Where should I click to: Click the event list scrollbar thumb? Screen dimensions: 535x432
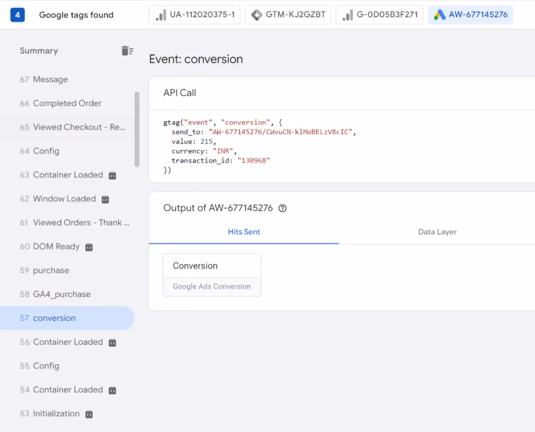[x=137, y=130]
